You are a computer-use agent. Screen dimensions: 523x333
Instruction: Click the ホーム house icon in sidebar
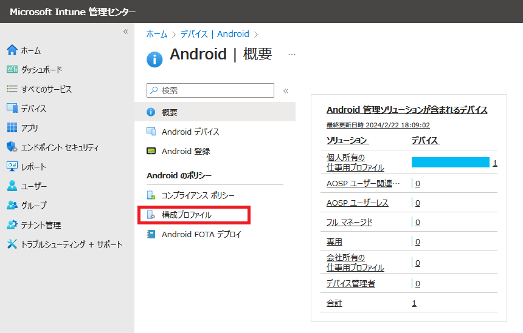click(12, 50)
